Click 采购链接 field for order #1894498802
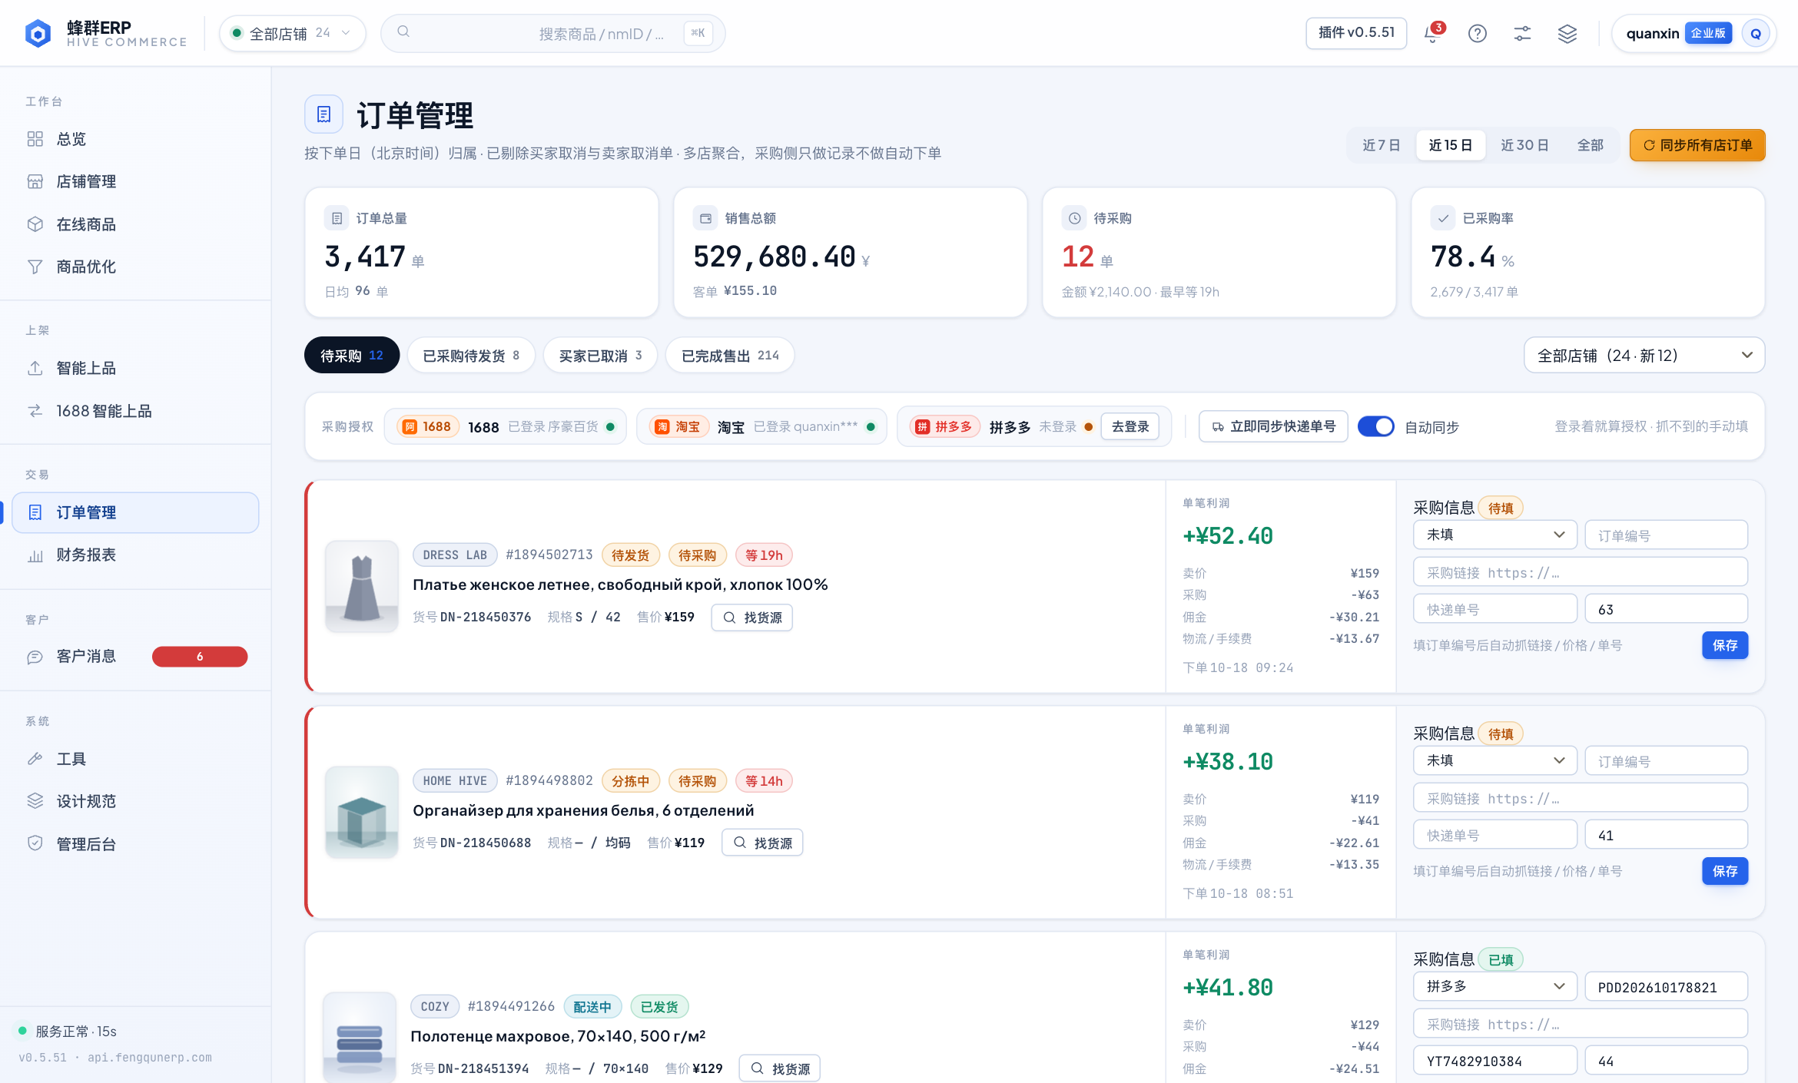 click(x=1581, y=797)
